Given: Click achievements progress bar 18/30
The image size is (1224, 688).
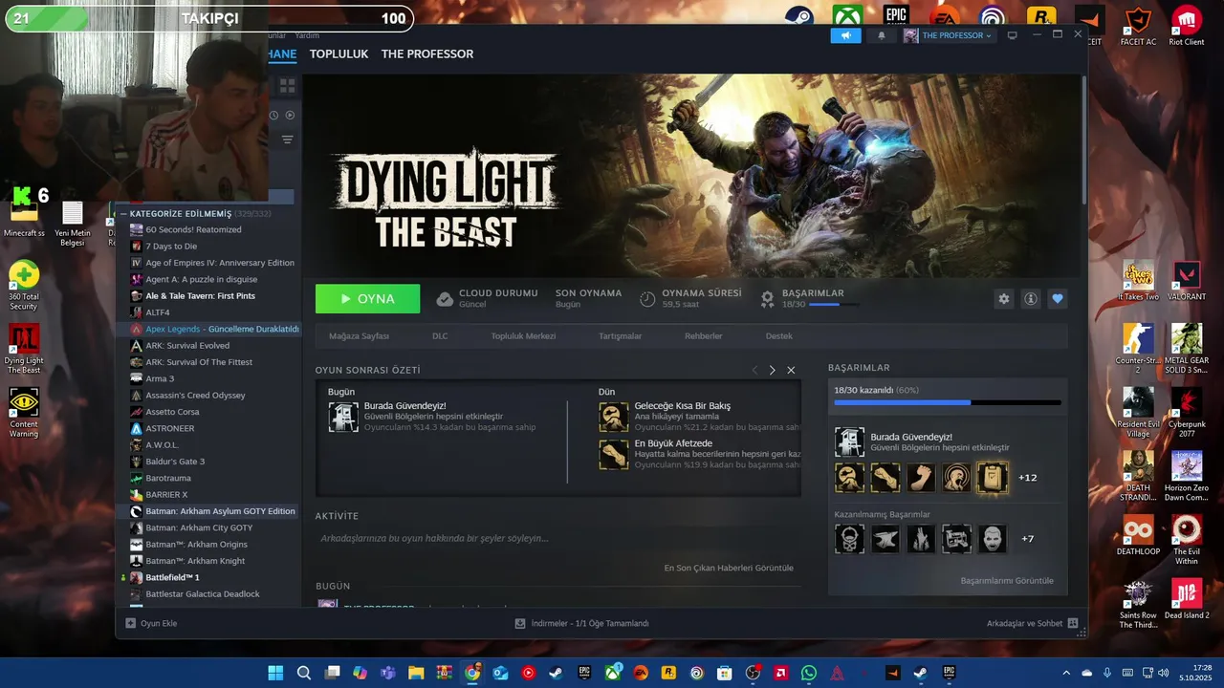Looking at the screenshot, I should 948,402.
